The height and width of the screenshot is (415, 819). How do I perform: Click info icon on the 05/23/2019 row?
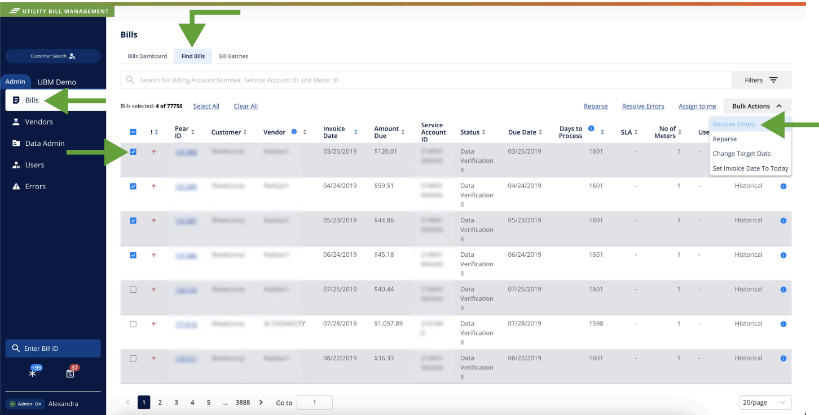click(783, 221)
